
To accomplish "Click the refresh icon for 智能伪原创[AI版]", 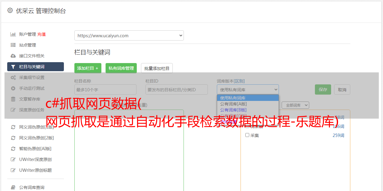I will coord(13,149).
